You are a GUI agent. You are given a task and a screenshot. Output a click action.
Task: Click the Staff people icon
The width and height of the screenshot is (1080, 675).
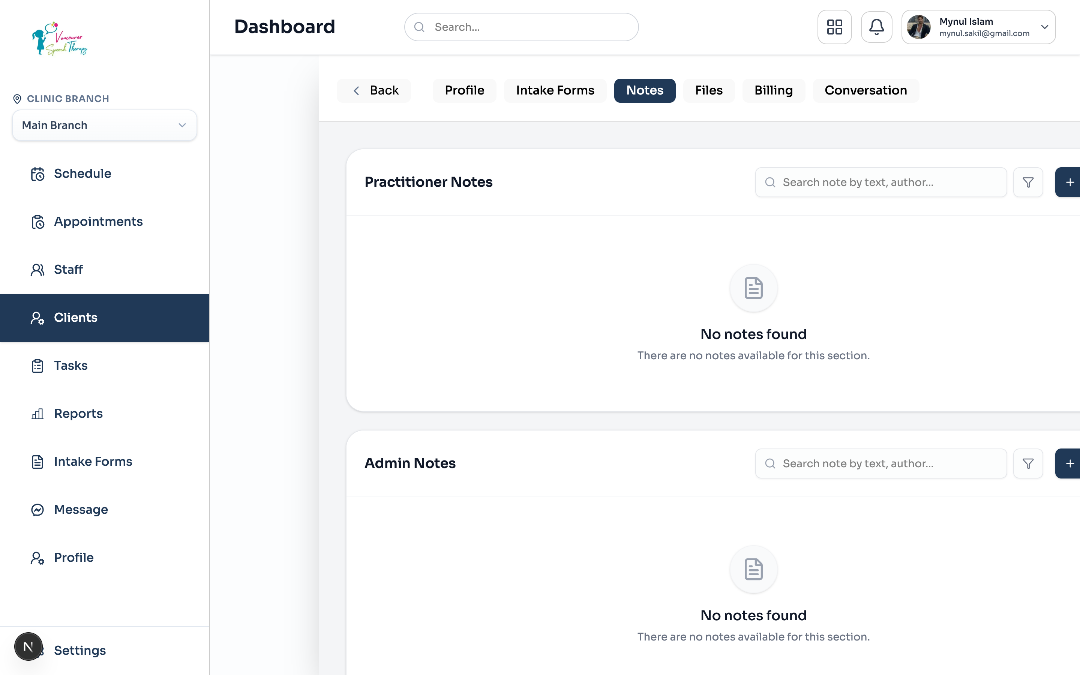37,270
